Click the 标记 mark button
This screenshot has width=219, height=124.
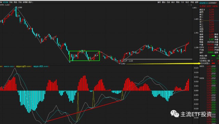tap(187, 2)
